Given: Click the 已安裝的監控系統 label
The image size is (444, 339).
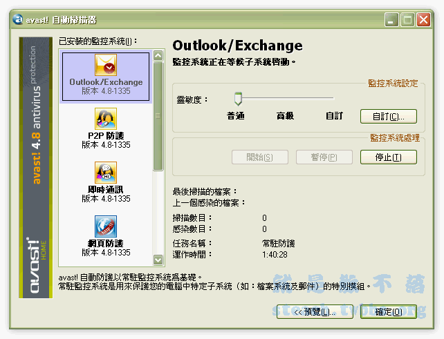Looking at the screenshot, I should [98, 41].
